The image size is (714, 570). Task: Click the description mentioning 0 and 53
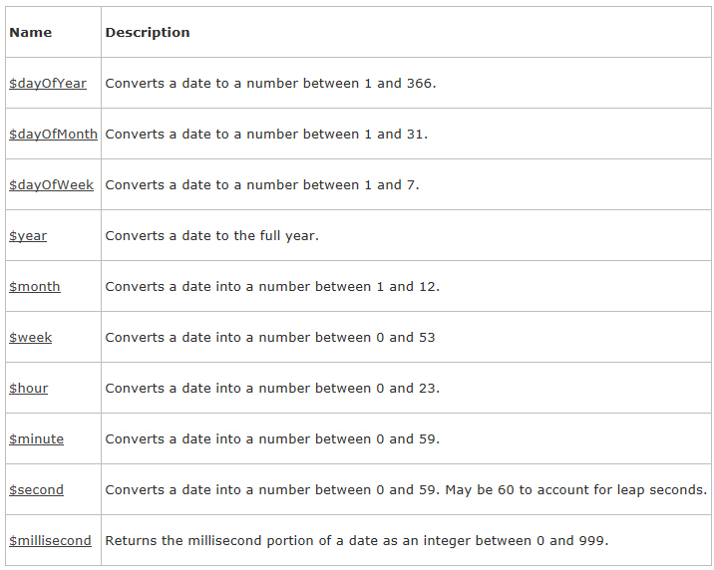pos(270,338)
